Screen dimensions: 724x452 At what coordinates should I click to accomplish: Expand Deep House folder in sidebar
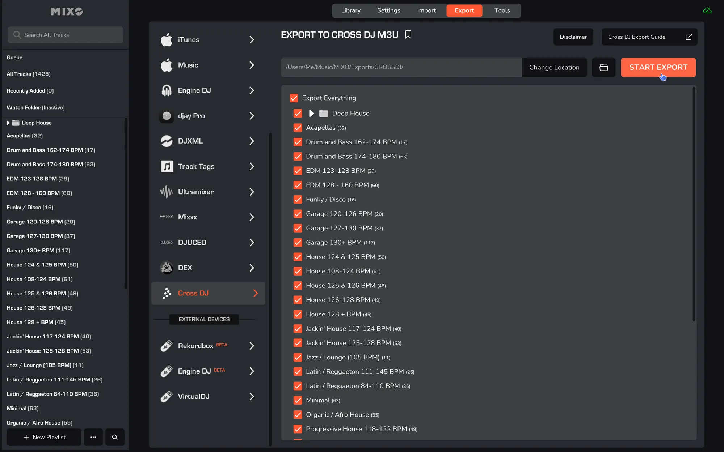point(8,123)
